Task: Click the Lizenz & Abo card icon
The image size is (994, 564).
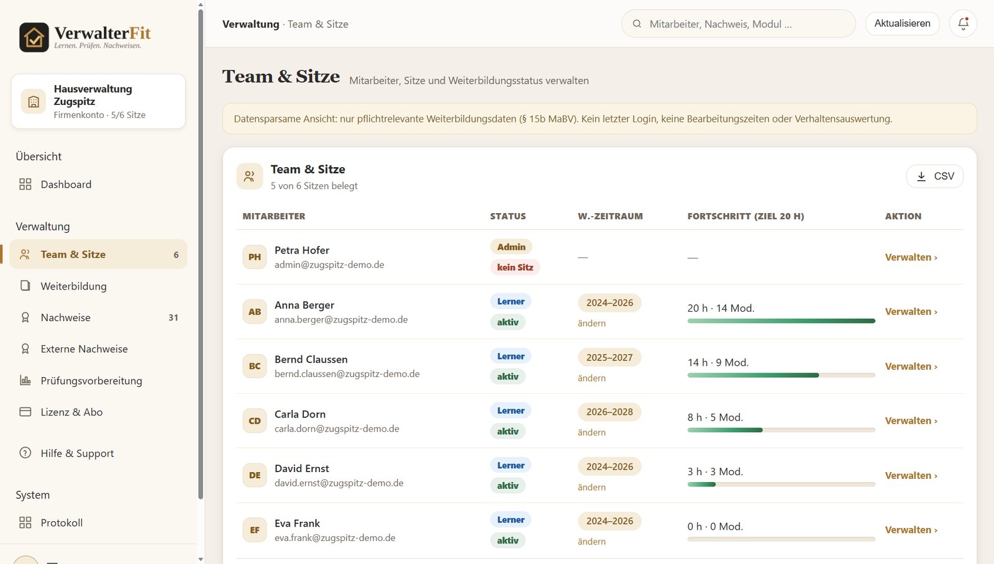Action: 25,412
